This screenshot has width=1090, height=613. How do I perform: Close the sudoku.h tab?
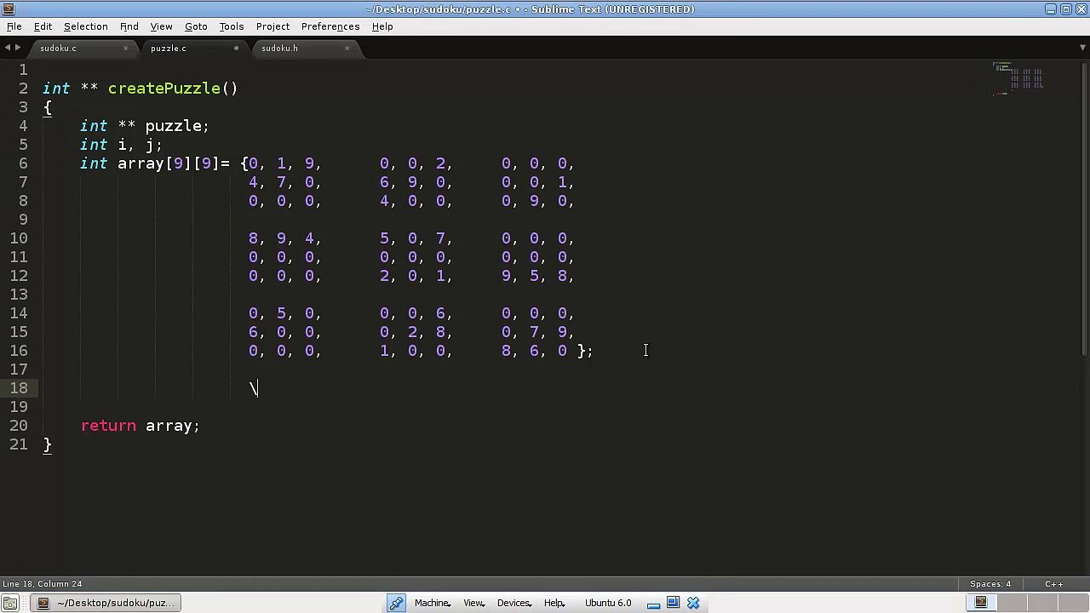pos(347,49)
